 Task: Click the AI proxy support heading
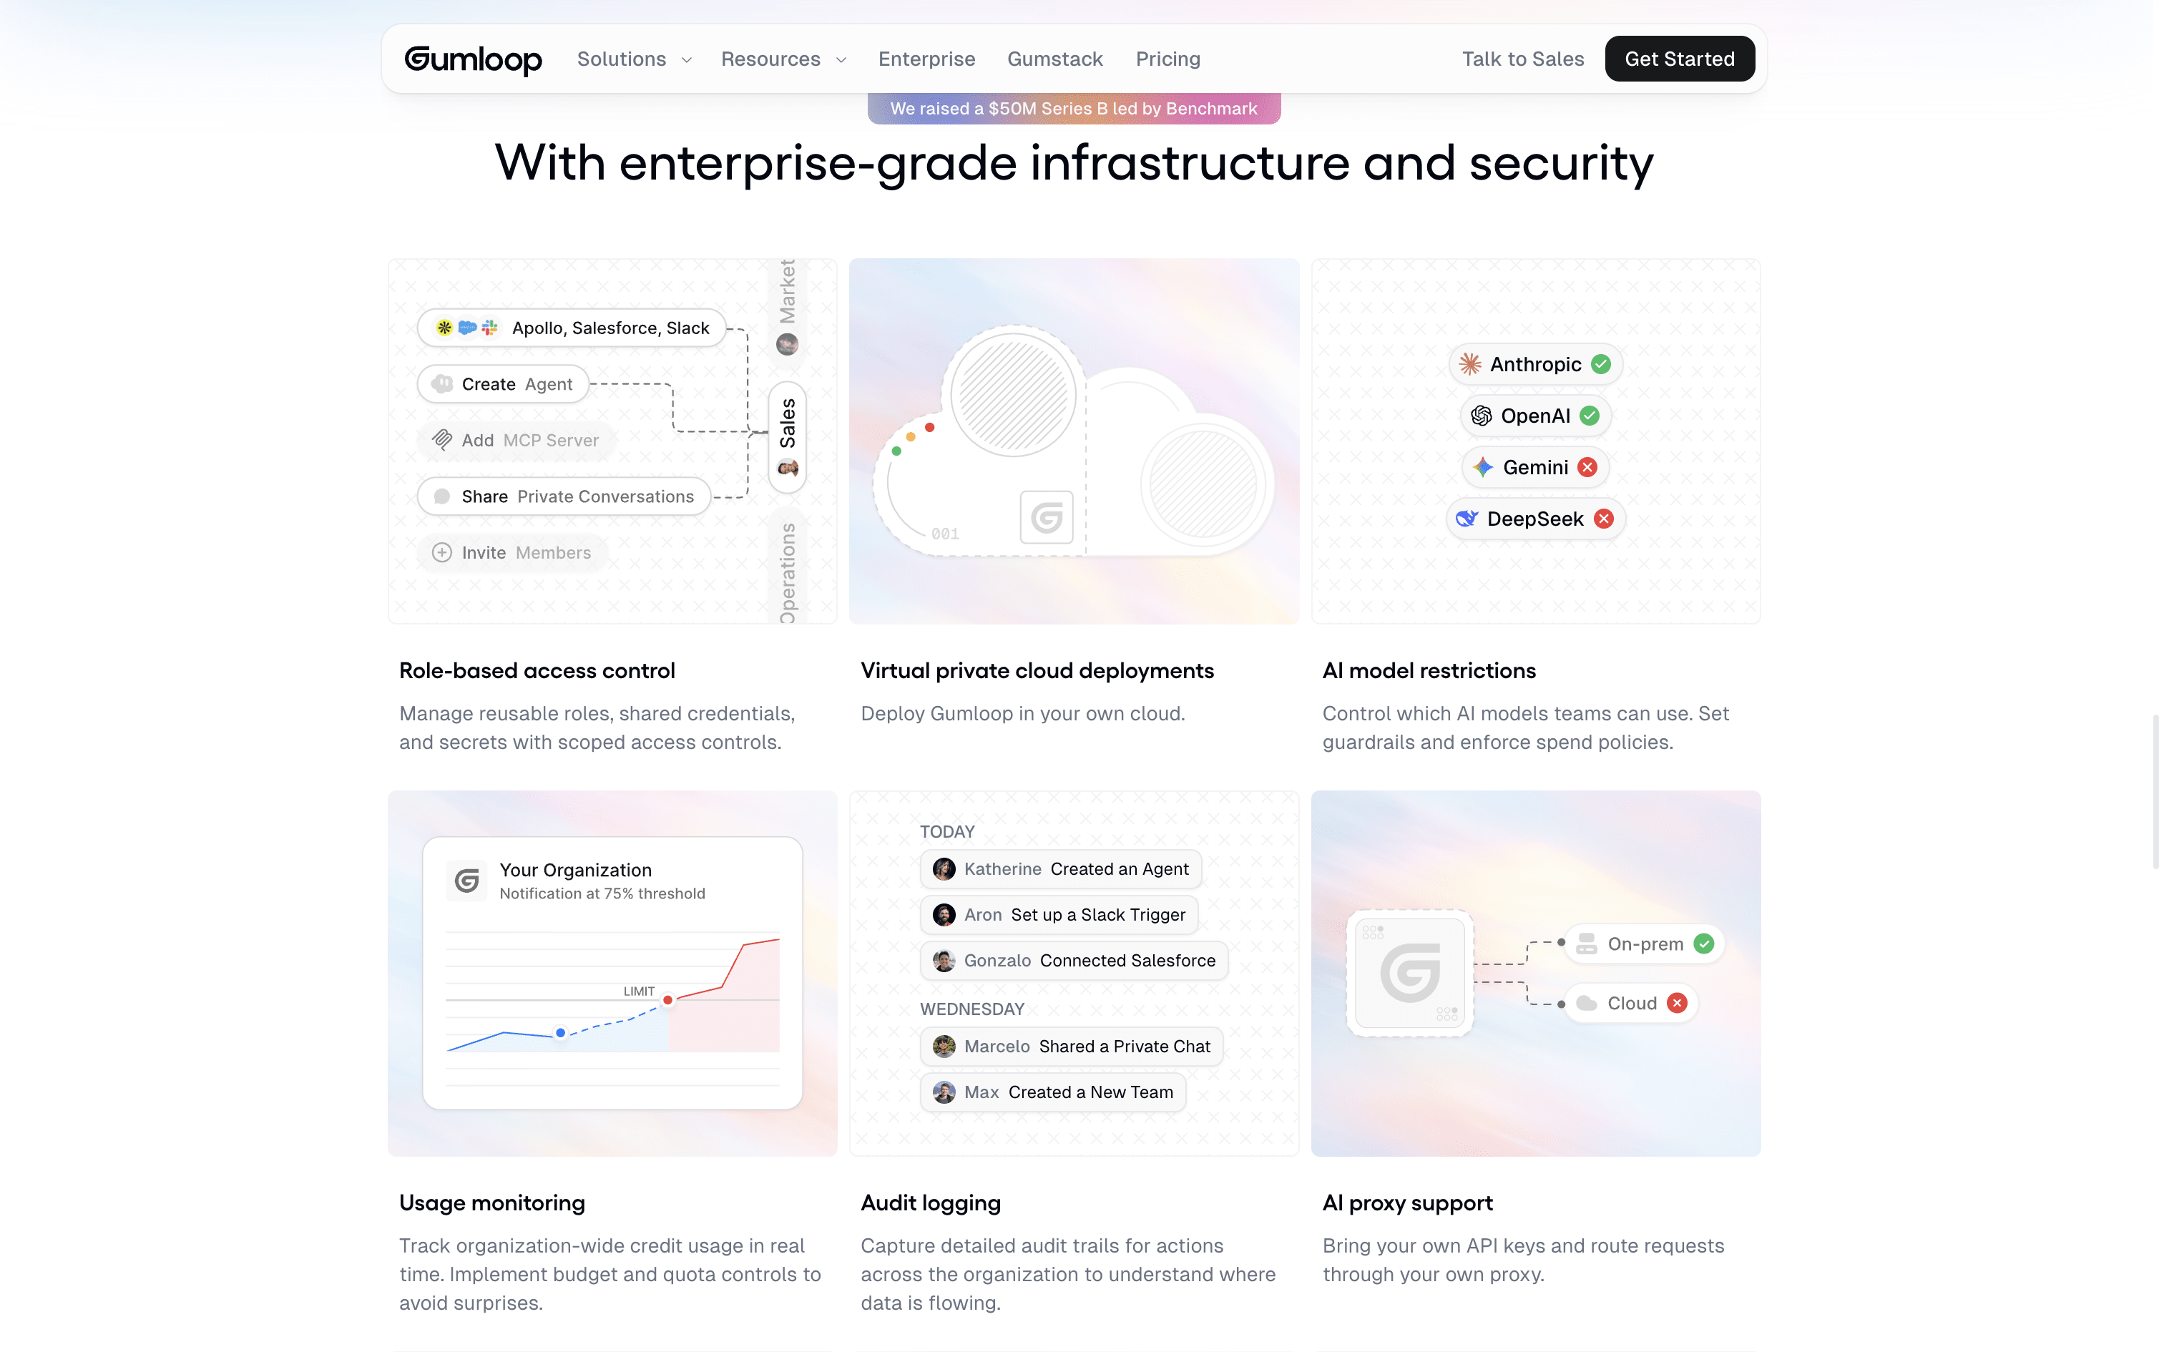[1407, 1202]
